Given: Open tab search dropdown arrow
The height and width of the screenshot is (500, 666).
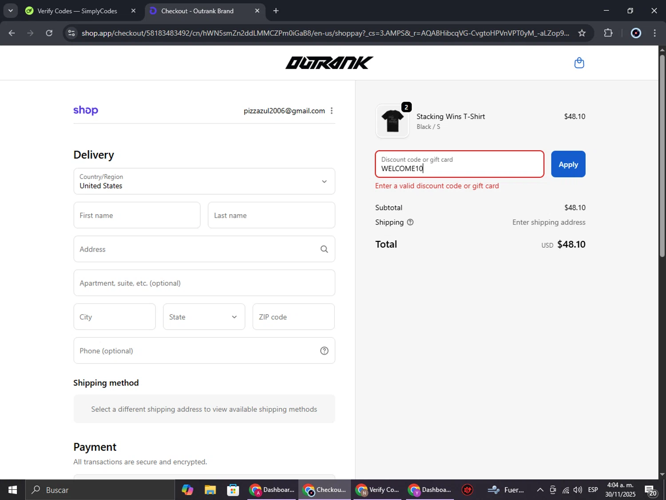Looking at the screenshot, I should coord(10,11).
